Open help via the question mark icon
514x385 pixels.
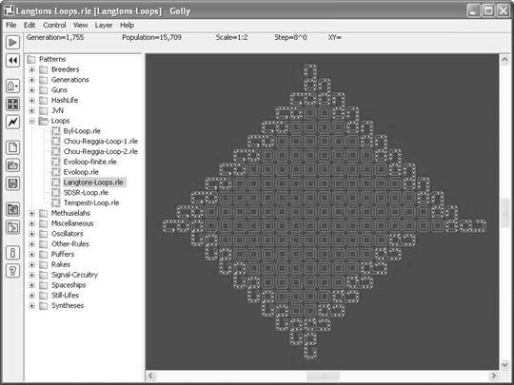click(12, 271)
